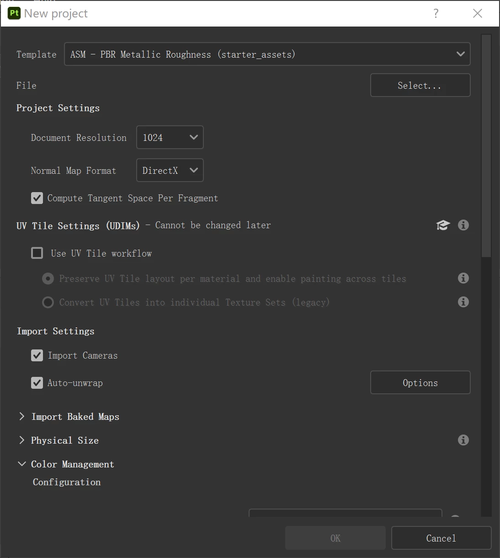The height and width of the screenshot is (558, 500).
Task: Select Preserve UV Tile layout radio option
Action: [48, 279]
